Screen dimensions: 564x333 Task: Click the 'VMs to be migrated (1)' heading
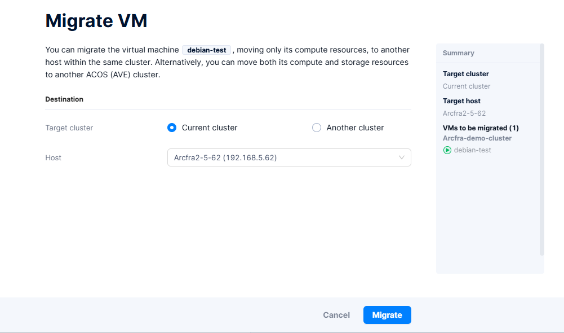[x=481, y=128]
